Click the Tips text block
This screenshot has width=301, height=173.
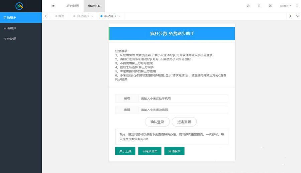pyautogui.click(x=172, y=137)
